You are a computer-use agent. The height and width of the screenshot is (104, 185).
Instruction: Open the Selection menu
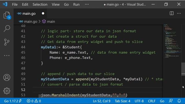point(40,5)
